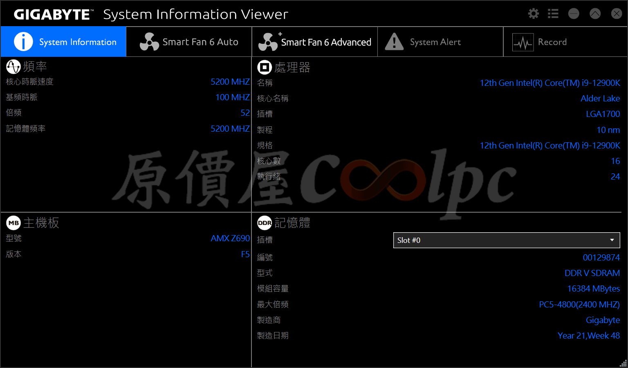Open the list menu icon in title bar
628x368 pixels.
click(553, 13)
